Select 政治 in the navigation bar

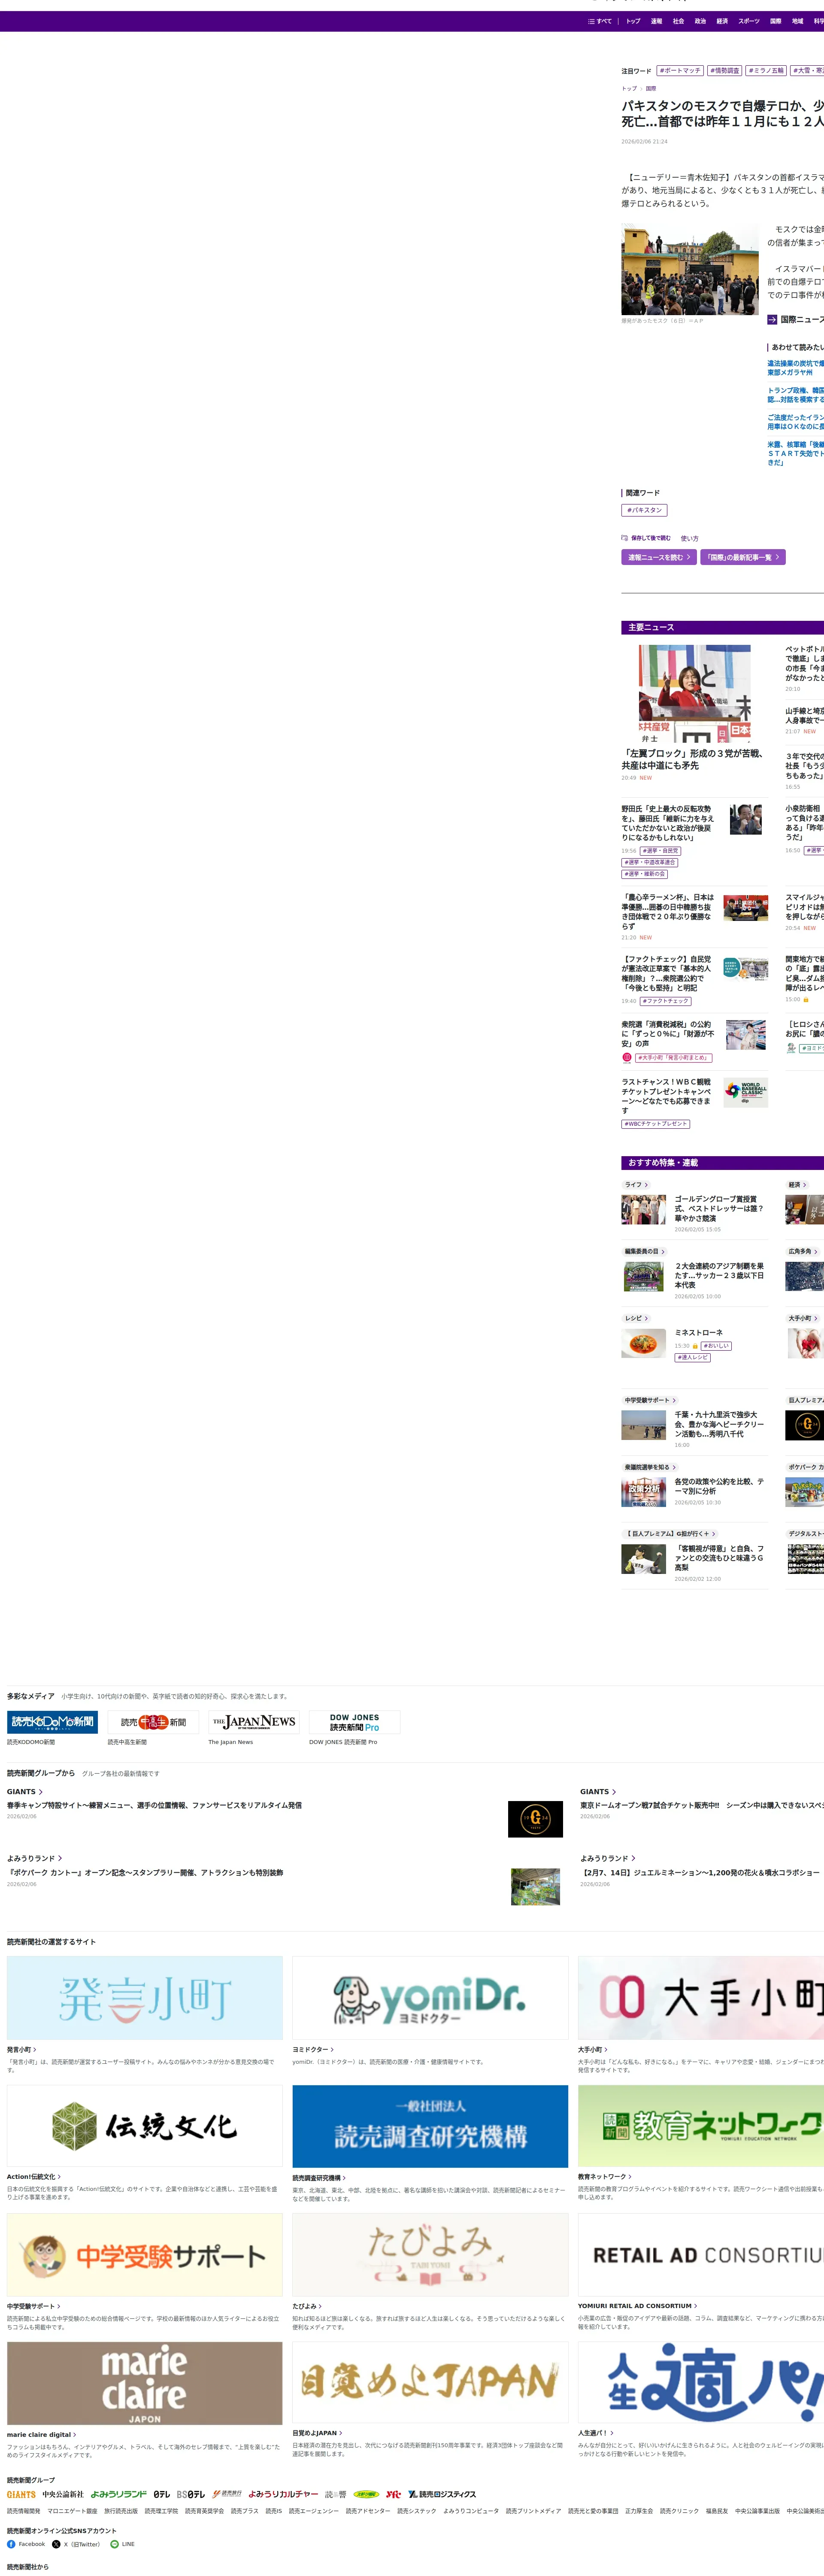click(x=700, y=21)
